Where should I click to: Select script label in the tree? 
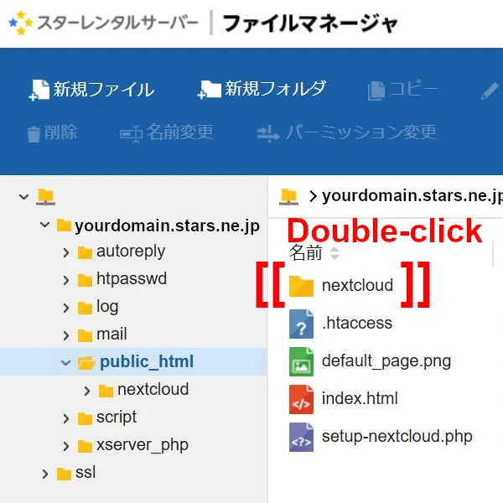(117, 417)
